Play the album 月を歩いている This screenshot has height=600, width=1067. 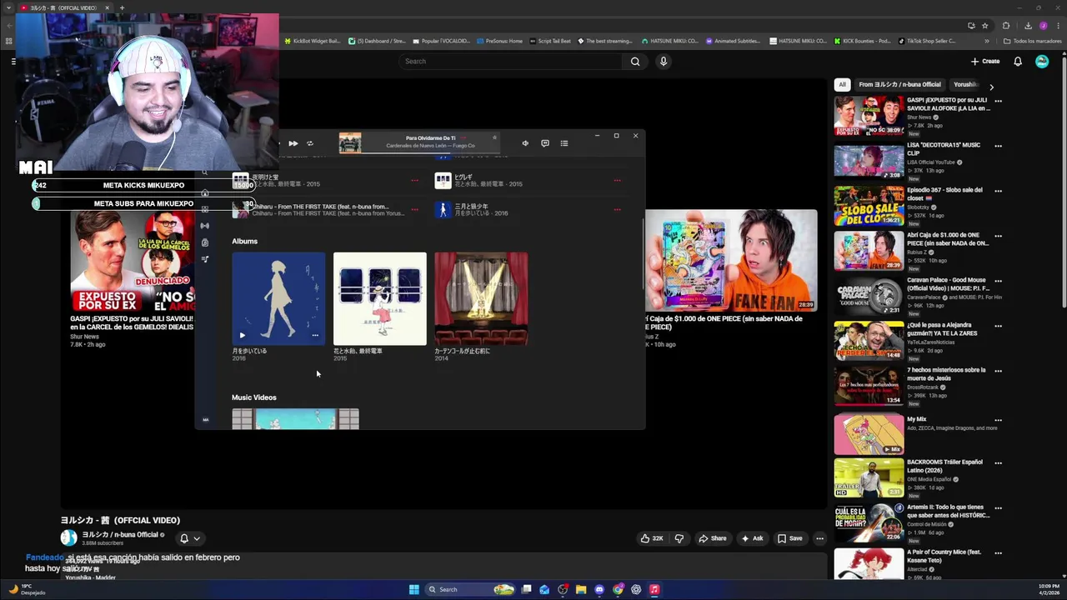[x=243, y=335]
